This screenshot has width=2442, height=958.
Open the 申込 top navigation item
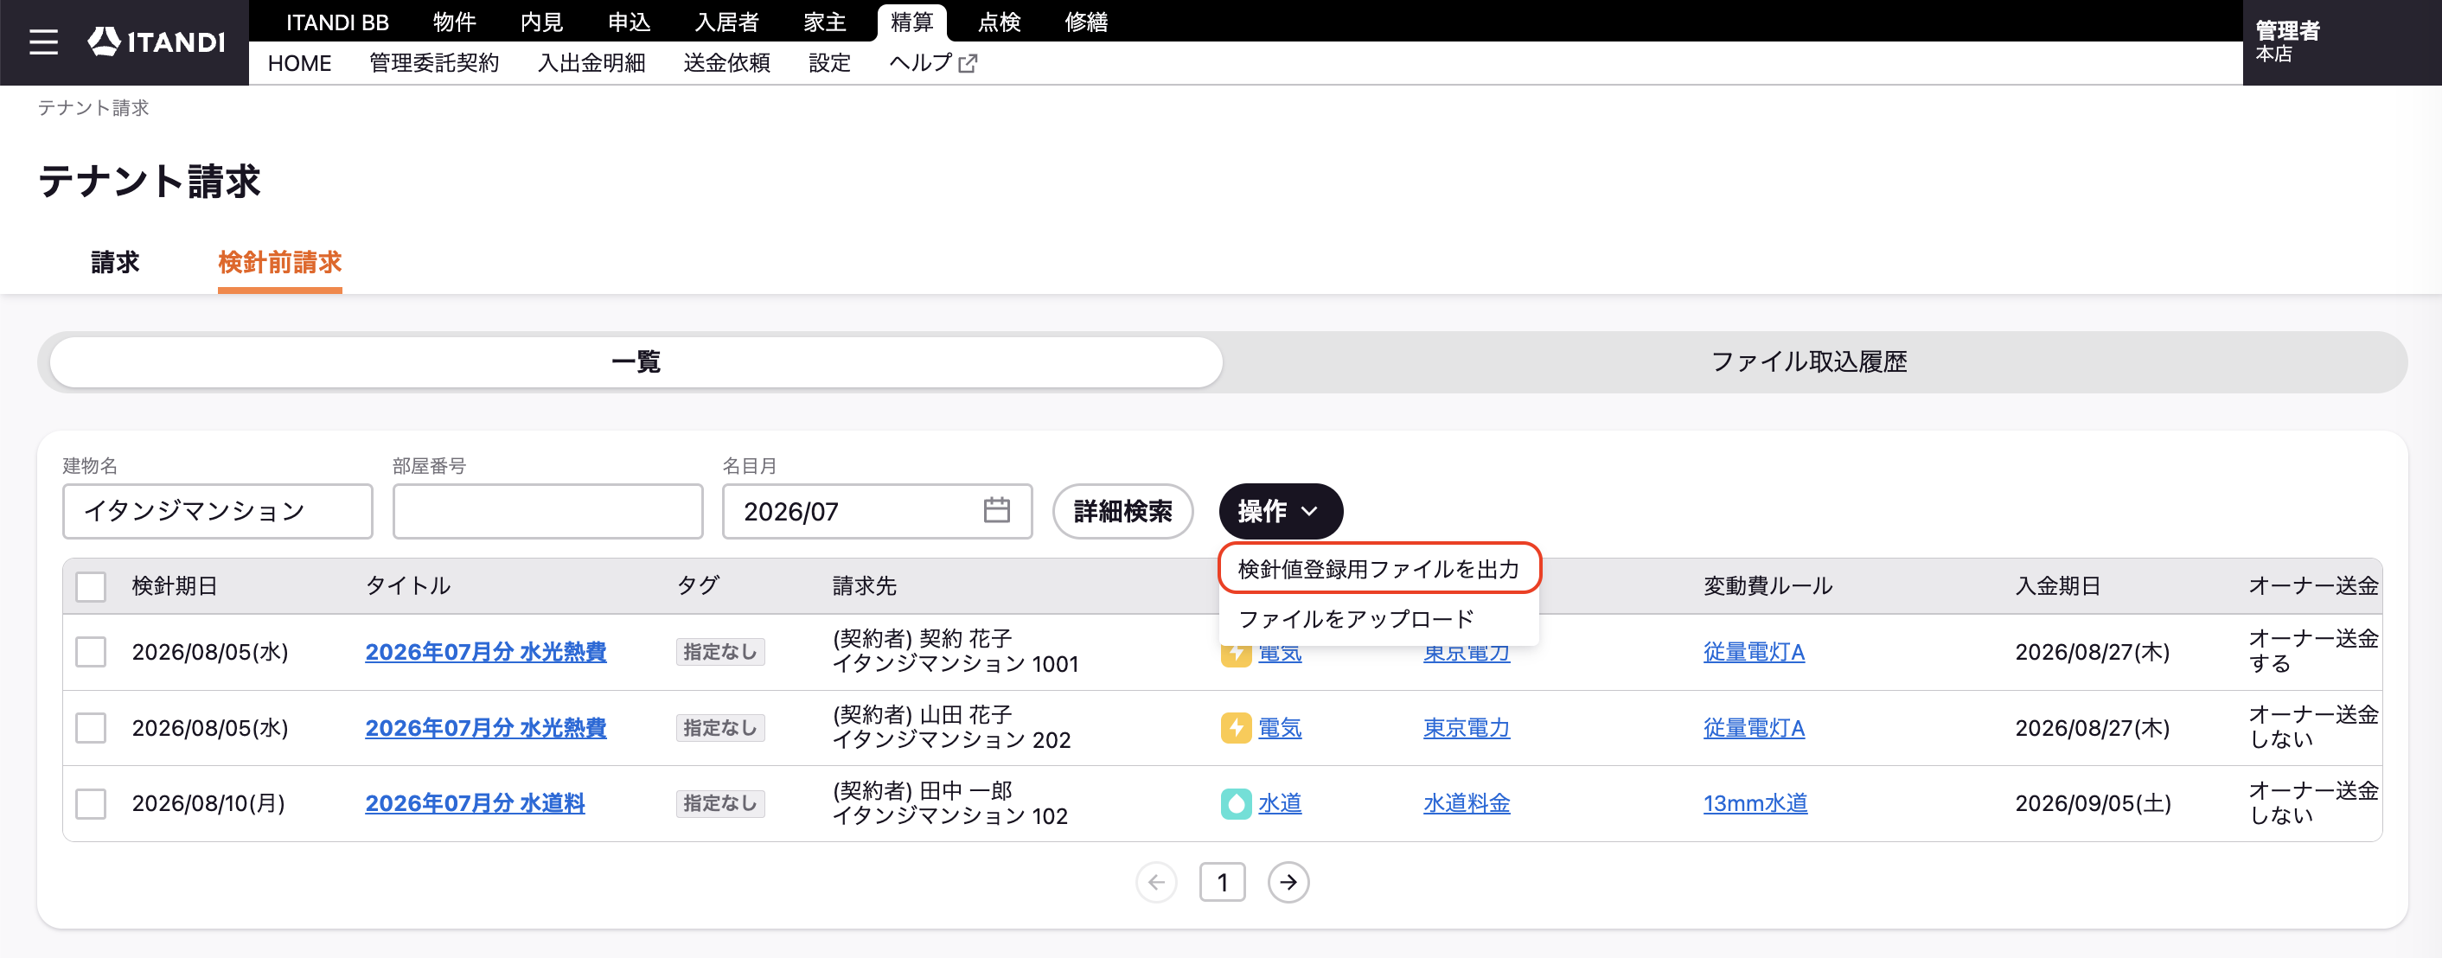[x=629, y=22]
